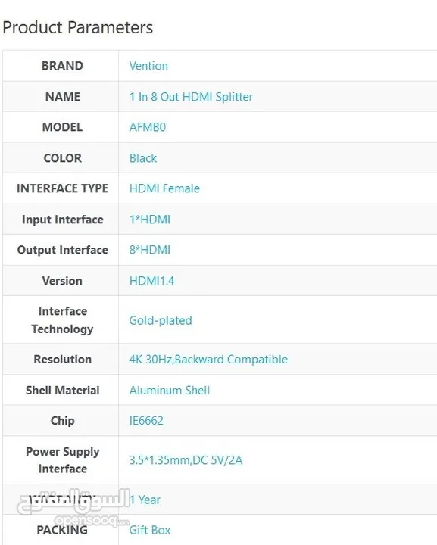
Task: Click the Vention brand link
Action: pyautogui.click(x=148, y=66)
